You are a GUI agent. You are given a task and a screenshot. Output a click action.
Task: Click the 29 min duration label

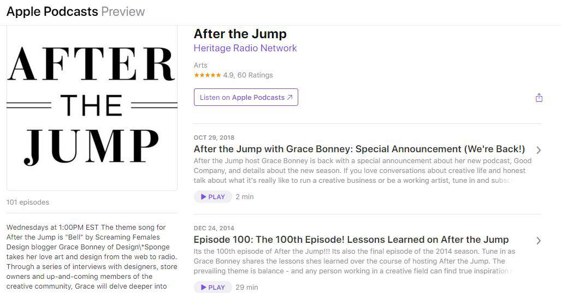tap(246, 288)
